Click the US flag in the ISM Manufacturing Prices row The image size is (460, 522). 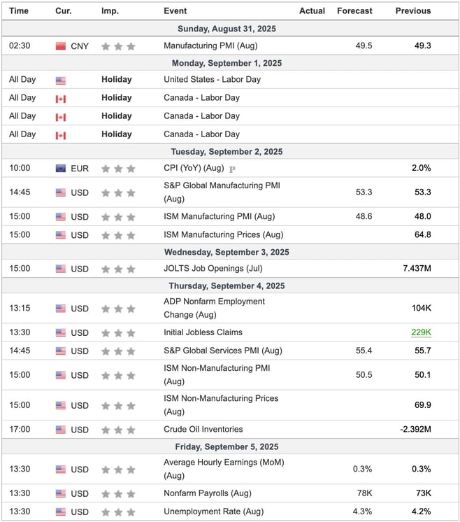[x=61, y=235]
